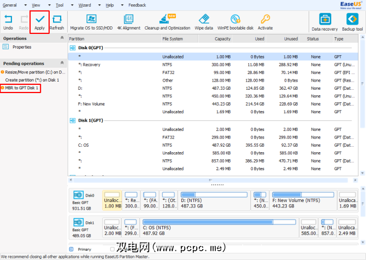Apply pending operations with the checkmark
366x260 pixels.
[x=40, y=22]
